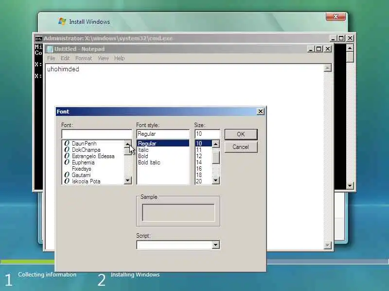Screen dimensions: 389x291
Task: Click the font list scrollbar thumb
Action: [128, 151]
